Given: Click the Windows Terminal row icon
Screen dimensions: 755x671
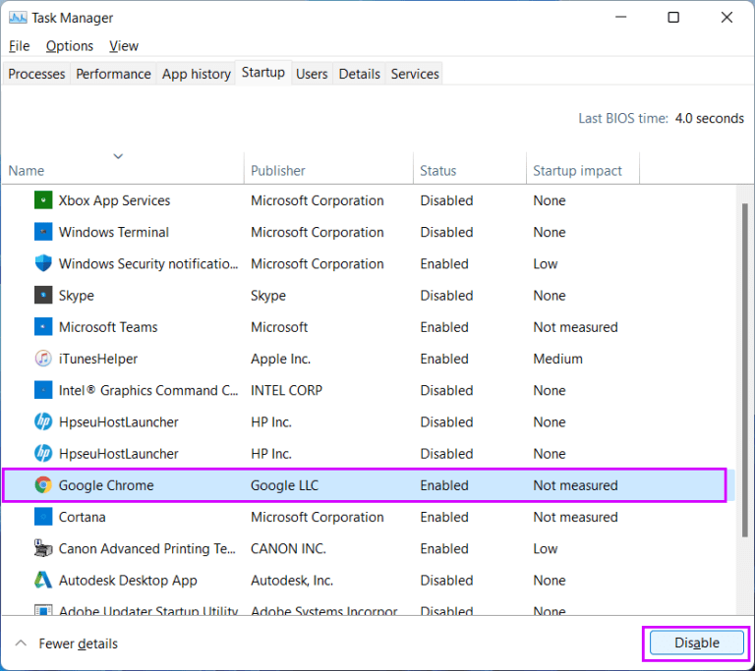Looking at the screenshot, I should 43,232.
